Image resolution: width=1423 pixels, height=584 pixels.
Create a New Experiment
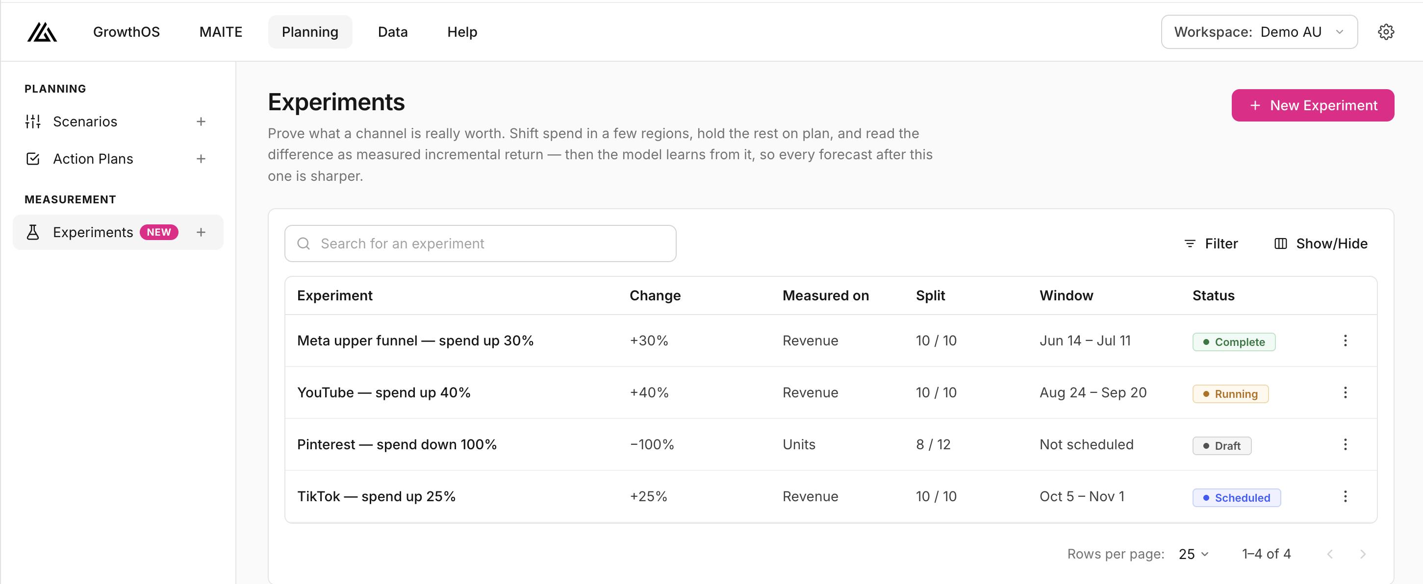tap(1313, 105)
